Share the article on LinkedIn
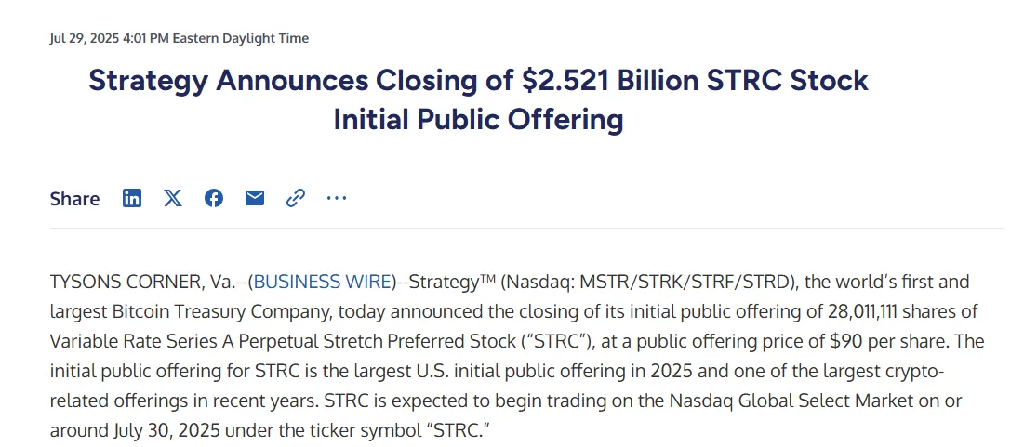 tap(132, 198)
